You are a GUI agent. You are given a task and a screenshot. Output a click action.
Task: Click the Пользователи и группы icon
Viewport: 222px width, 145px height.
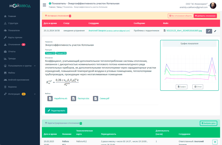pos(5,66)
